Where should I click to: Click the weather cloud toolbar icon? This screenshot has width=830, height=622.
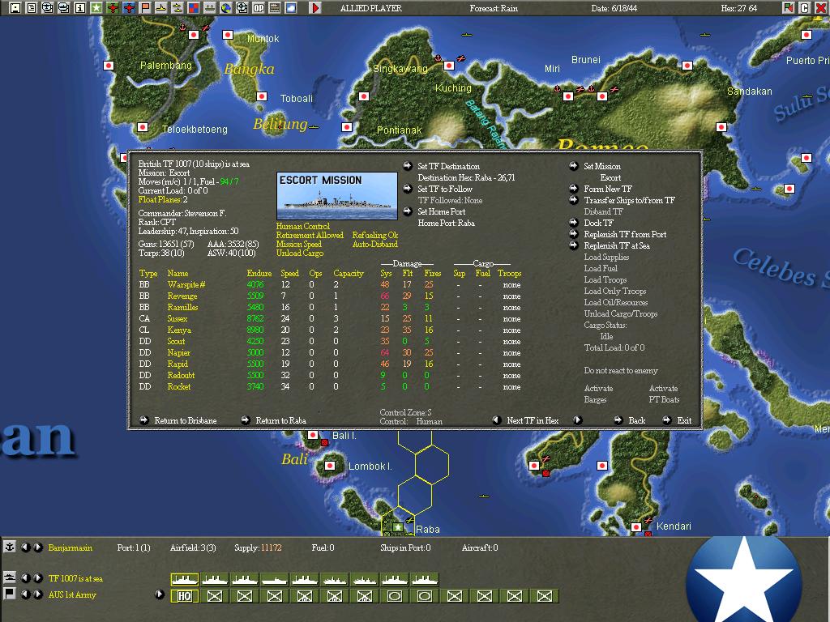[291, 8]
